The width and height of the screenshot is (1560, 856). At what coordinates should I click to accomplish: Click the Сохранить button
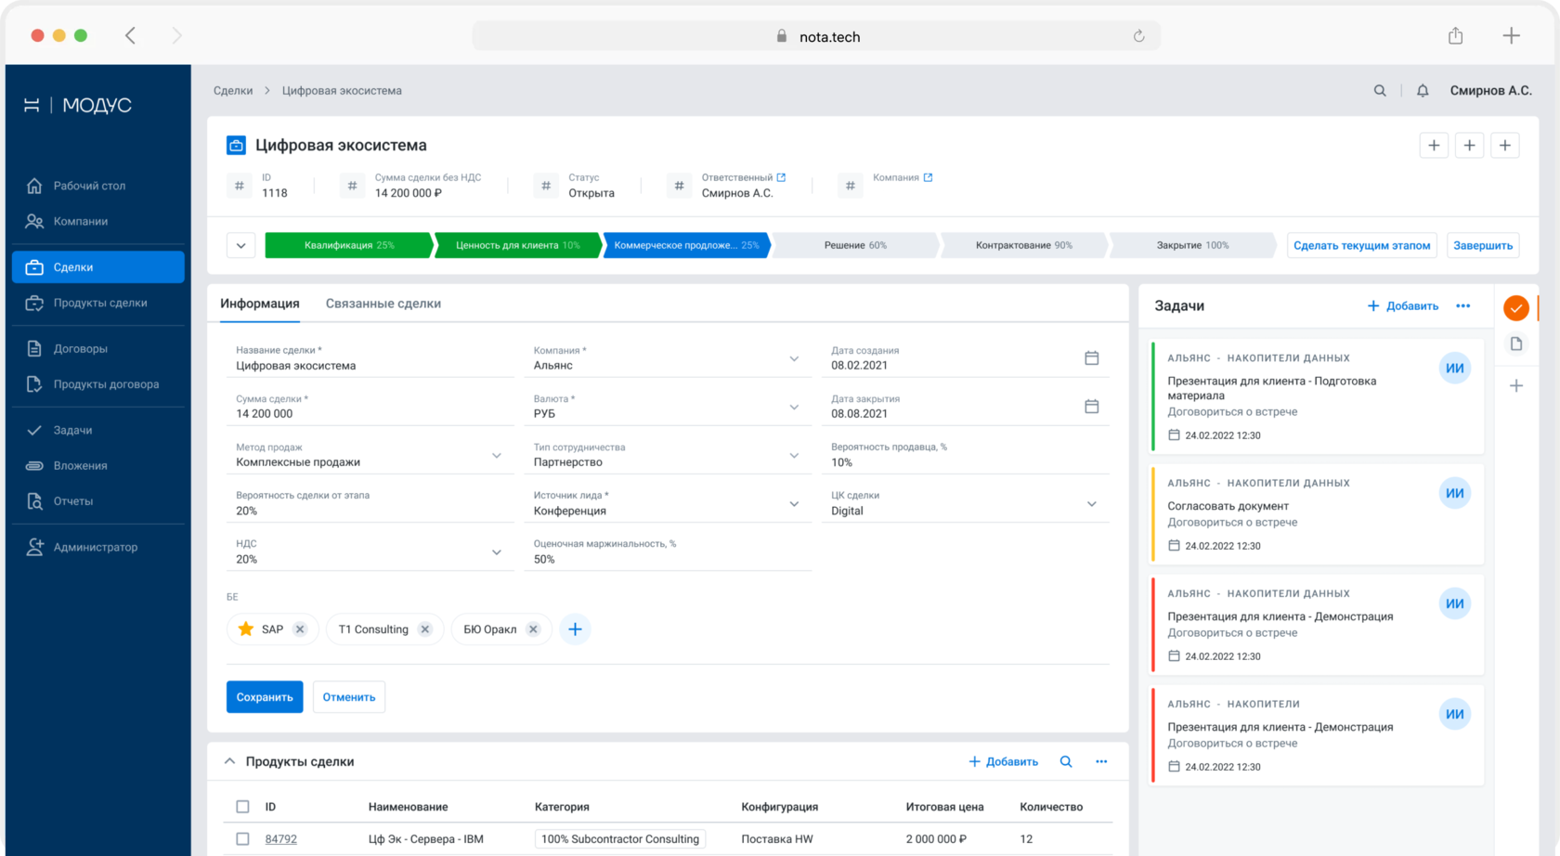(265, 697)
